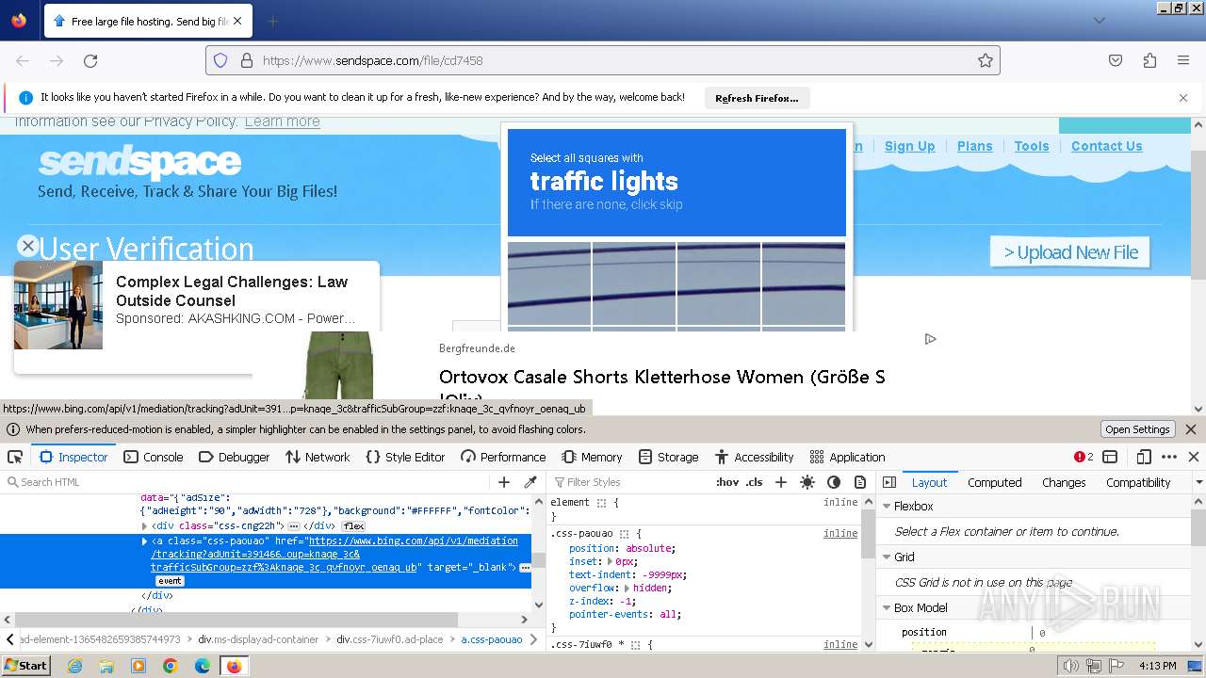
Task: Select div.ms-displayad-container breadcrumb
Action: tap(257, 639)
